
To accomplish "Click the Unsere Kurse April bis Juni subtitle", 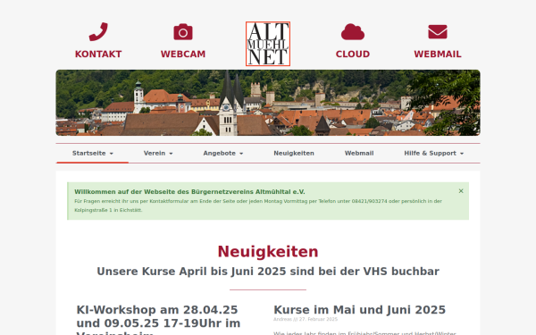I will click(268, 271).
